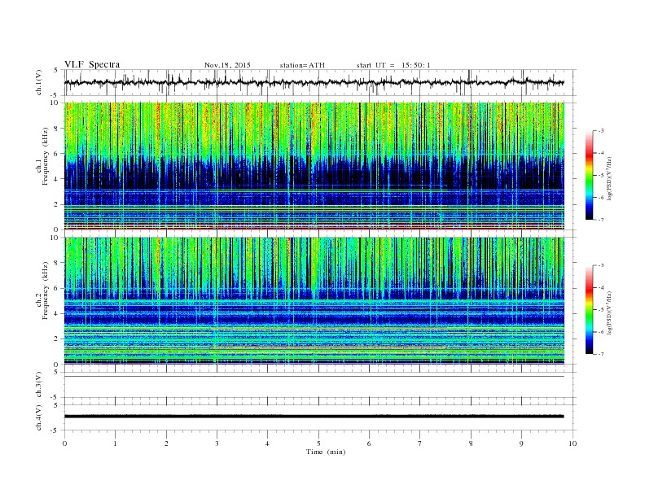Click the '3' tick on time axis

click(217, 443)
